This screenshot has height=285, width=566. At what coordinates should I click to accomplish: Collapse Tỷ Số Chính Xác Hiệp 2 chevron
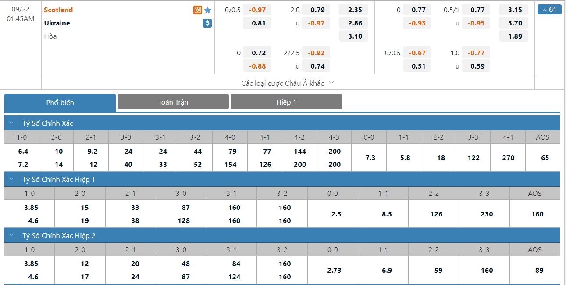pyautogui.click(x=11, y=235)
